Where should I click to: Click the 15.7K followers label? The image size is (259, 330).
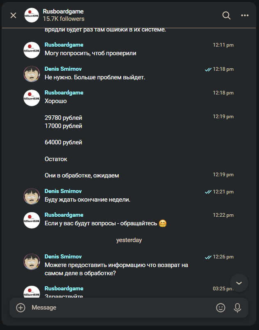pyautogui.click(x=64, y=19)
